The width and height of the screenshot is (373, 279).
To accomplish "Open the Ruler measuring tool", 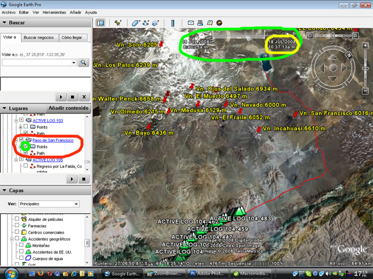I will 173,23.
